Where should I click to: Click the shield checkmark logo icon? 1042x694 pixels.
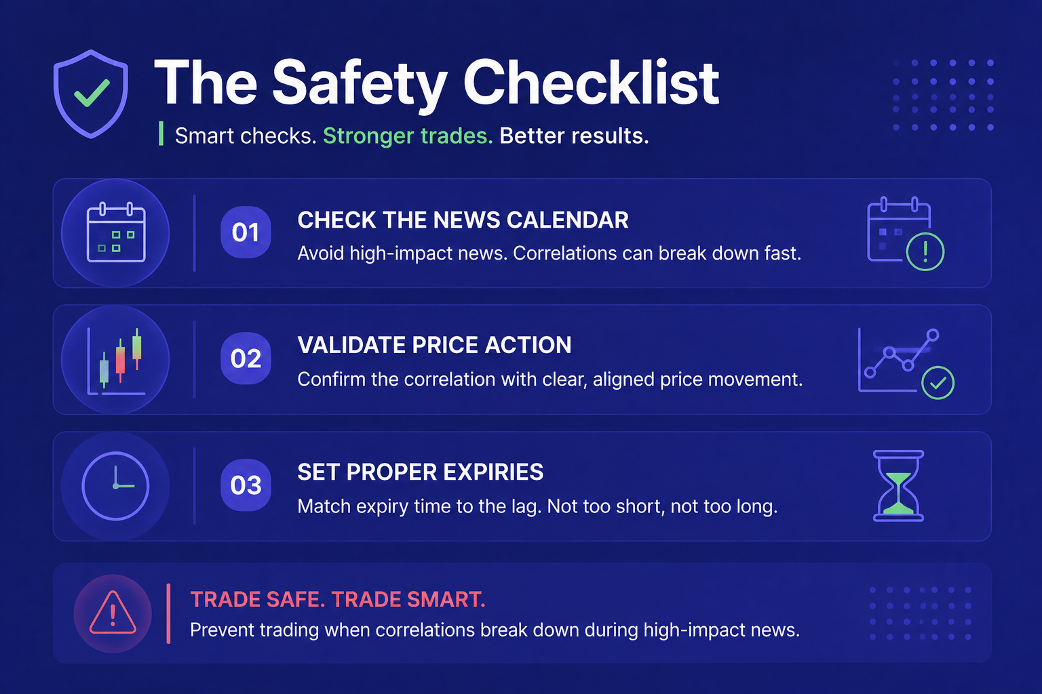coord(91,94)
